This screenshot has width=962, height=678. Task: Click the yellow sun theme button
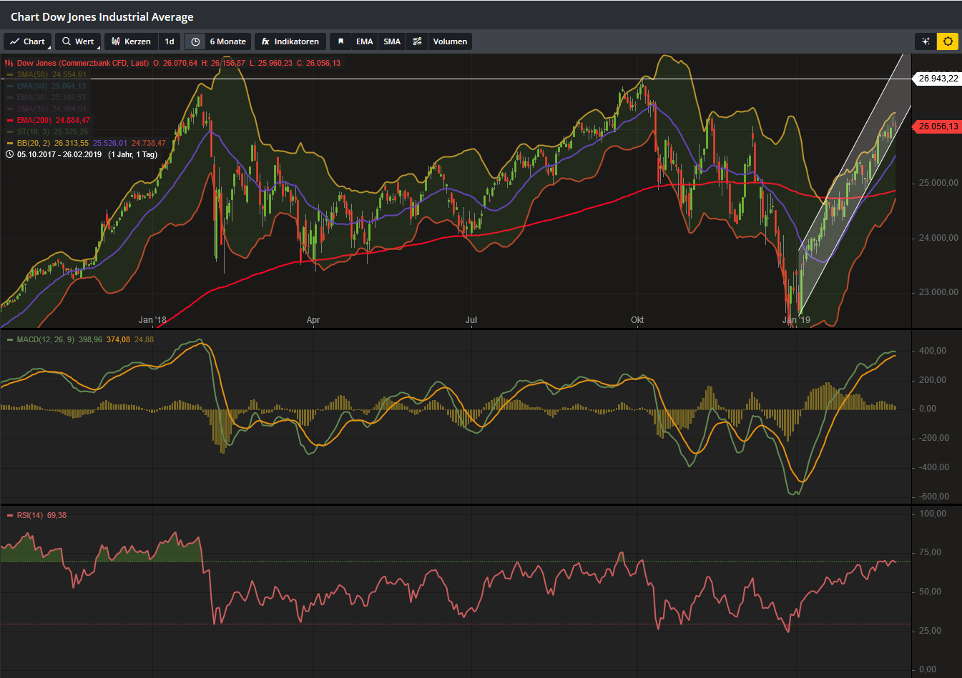coord(948,41)
